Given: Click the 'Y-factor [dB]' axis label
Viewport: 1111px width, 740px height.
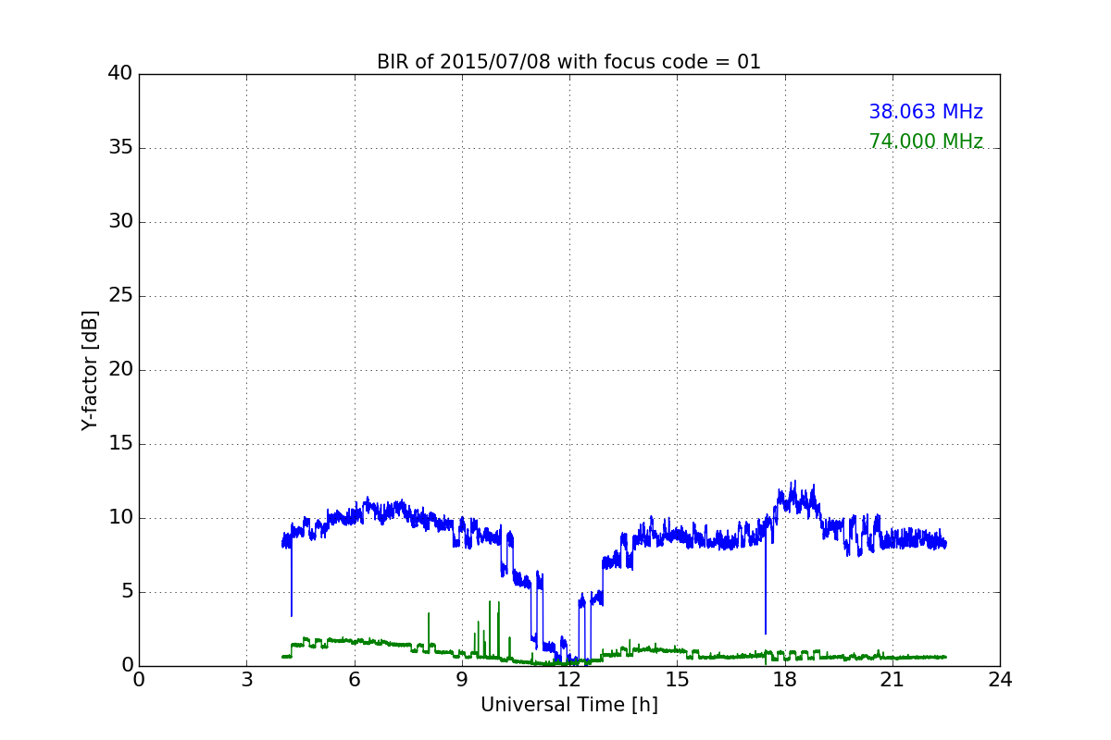Looking at the screenshot, I should 90,370.
